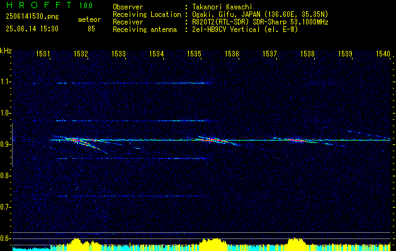Click the 0.8 frequency axis label
The height and width of the screenshot is (251, 396).
pos(4,176)
